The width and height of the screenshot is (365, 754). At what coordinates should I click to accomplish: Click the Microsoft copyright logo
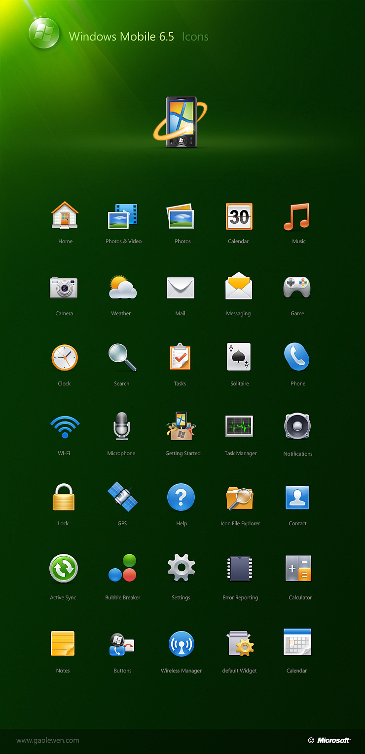329,740
